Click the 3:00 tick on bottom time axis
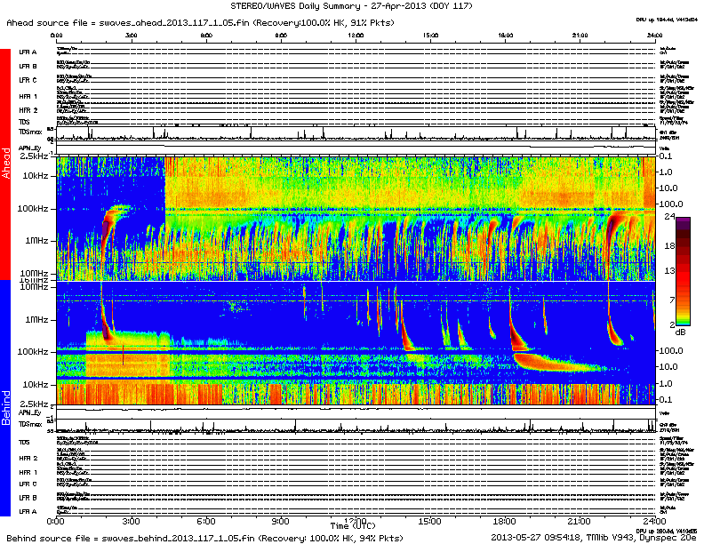The image size is (704, 544). pos(132,520)
